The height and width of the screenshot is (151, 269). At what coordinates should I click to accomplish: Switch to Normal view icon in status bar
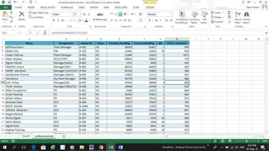(x=215, y=141)
